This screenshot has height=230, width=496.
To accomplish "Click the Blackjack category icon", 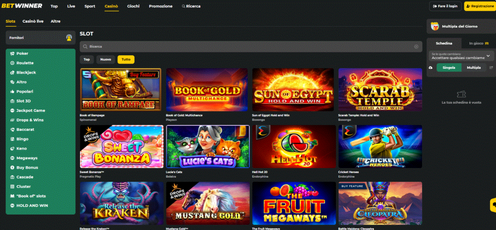I will (x=12, y=73).
